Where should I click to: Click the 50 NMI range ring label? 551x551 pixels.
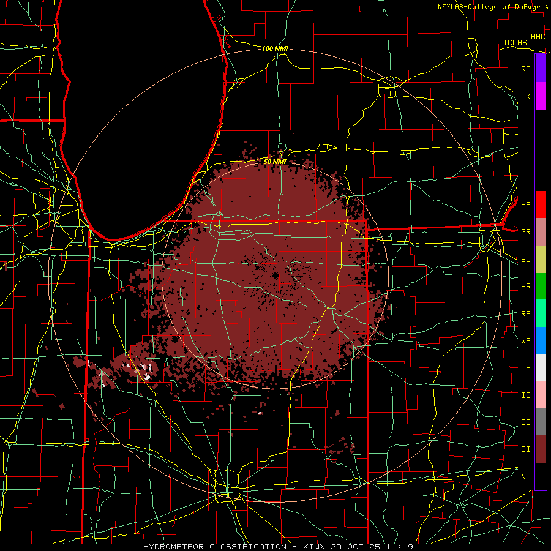click(x=275, y=162)
